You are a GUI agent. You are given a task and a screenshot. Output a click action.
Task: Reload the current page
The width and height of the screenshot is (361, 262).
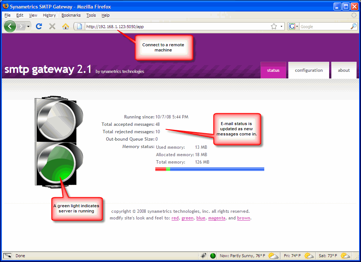(x=39, y=26)
